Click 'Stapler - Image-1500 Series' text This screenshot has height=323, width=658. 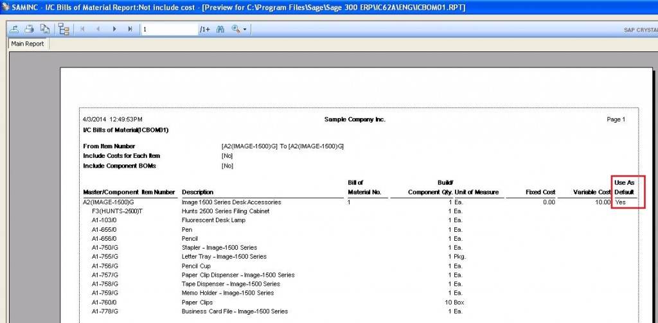click(220, 247)
